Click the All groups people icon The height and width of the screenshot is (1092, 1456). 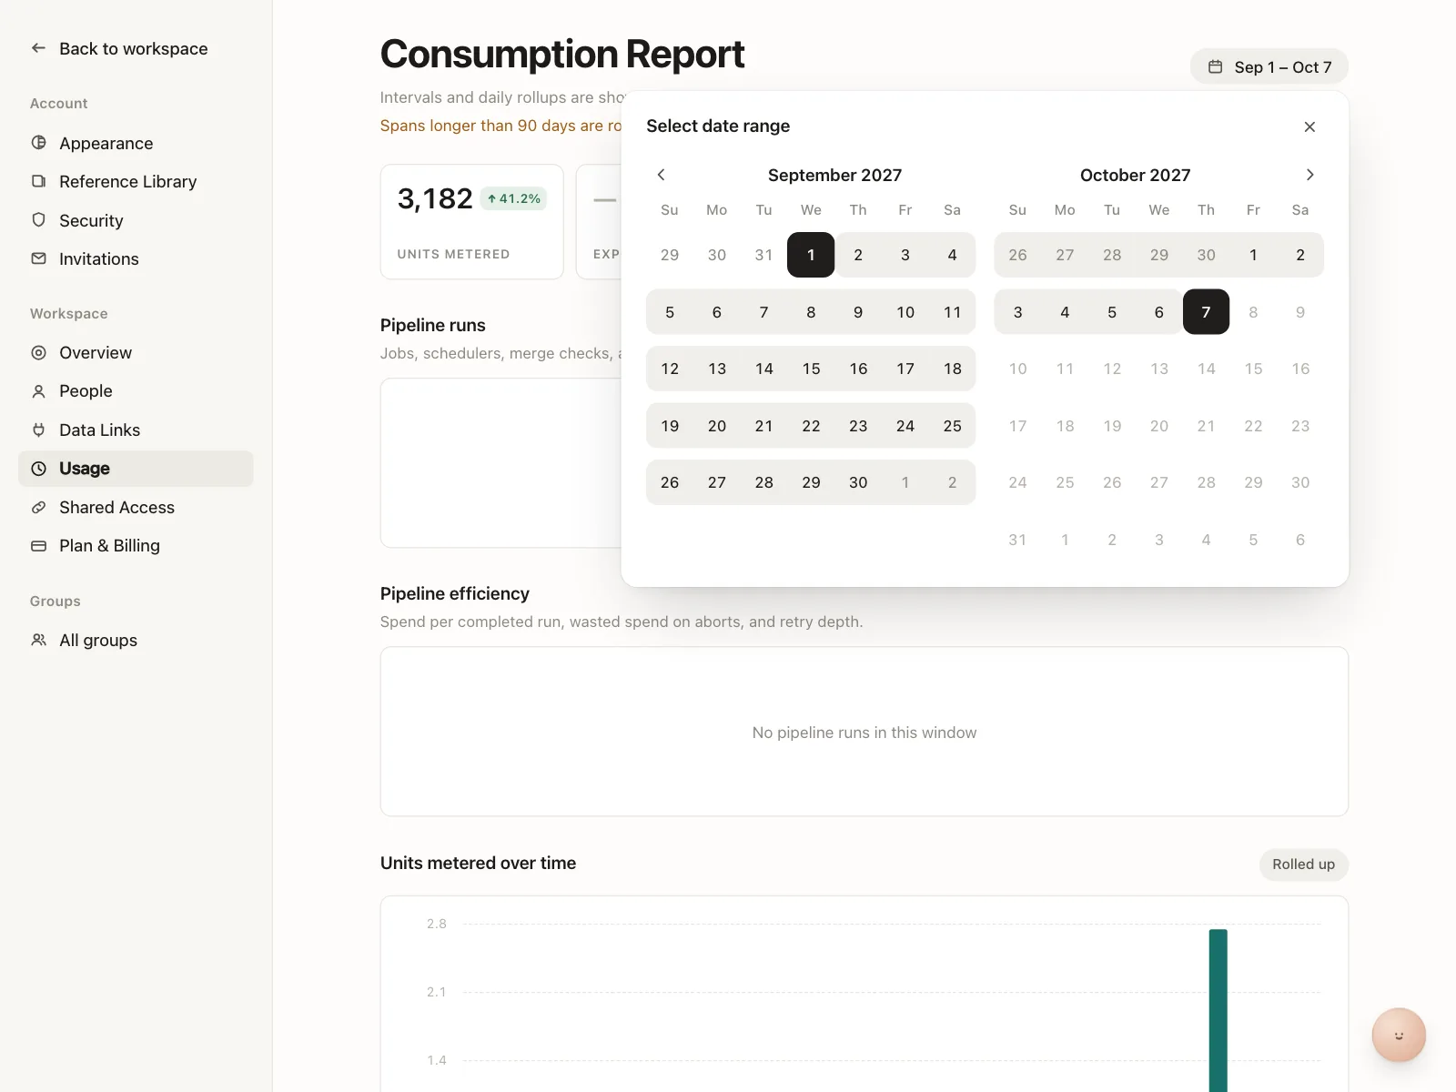click(38, 640)
